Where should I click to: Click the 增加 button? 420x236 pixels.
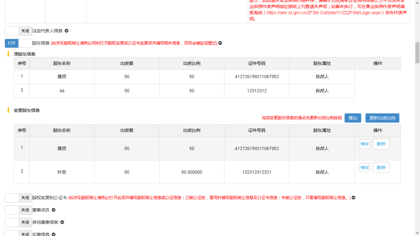[353, 118]
